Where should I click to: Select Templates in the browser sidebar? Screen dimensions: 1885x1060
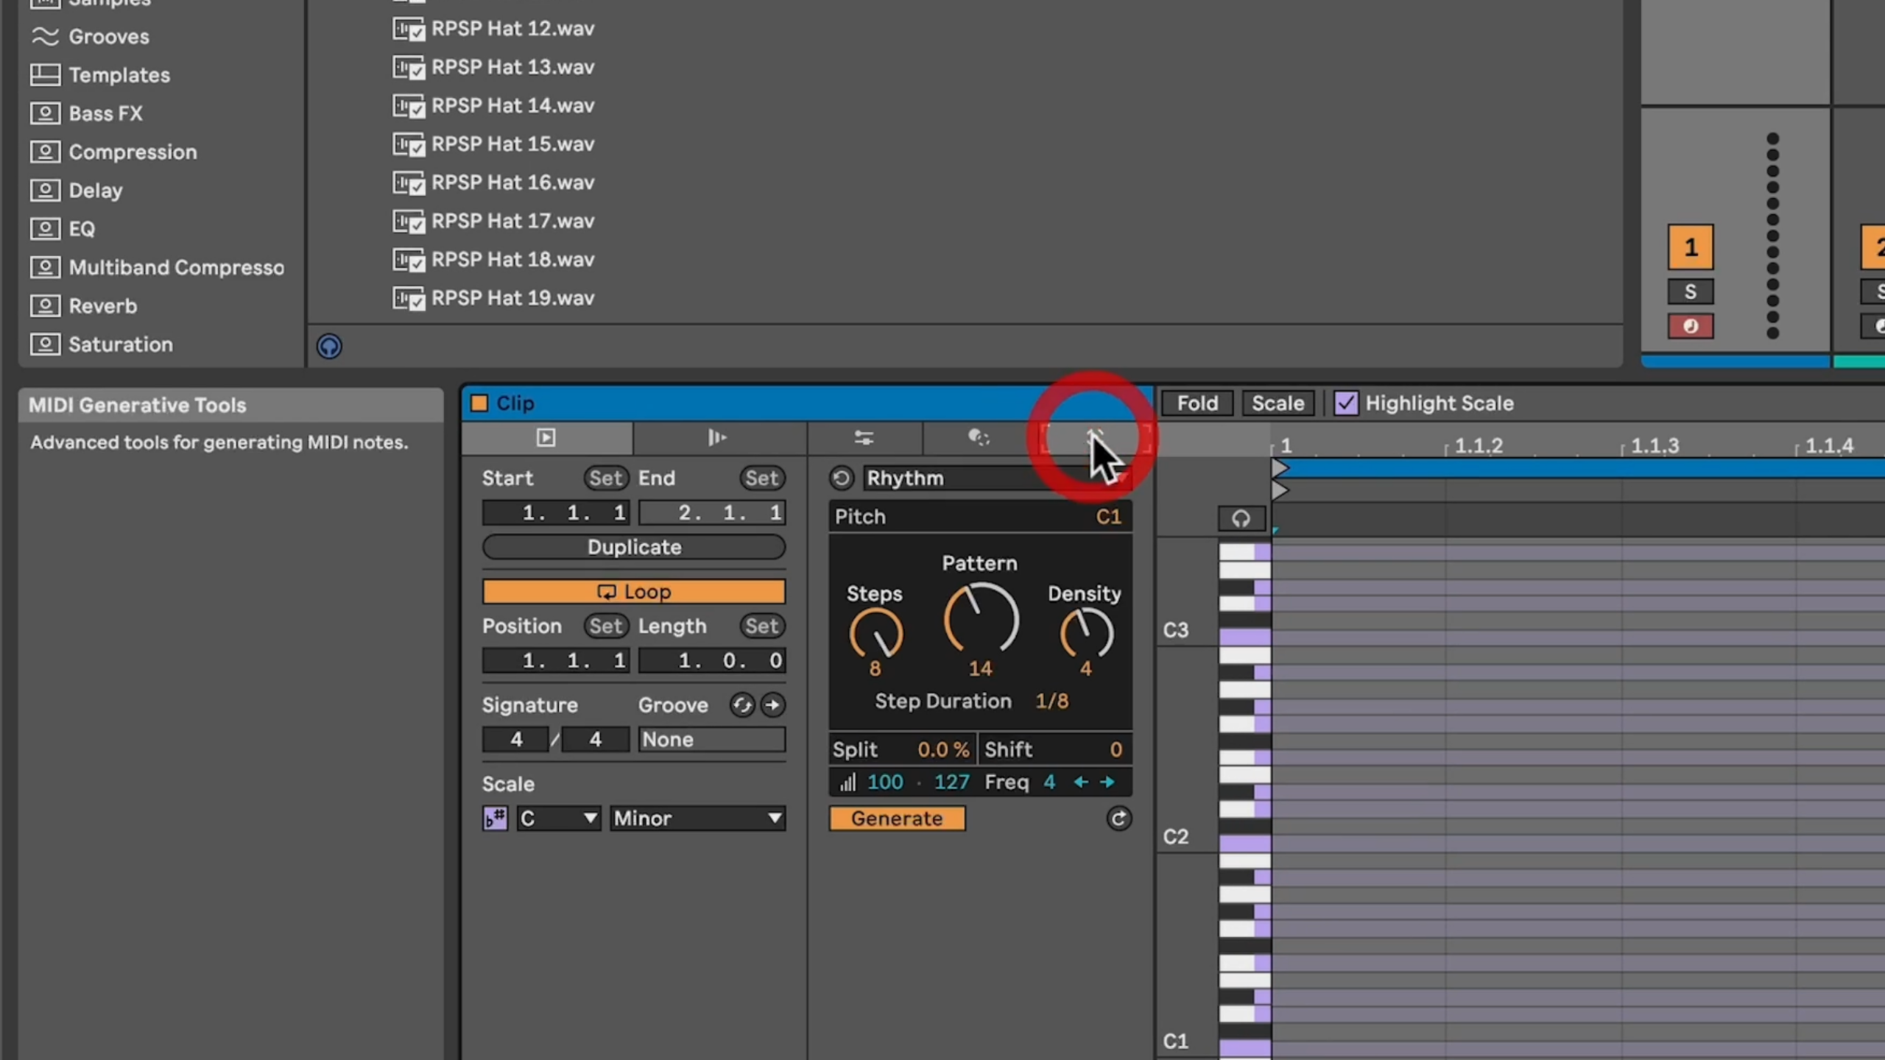pyautogui.click(x=119, y=75)
